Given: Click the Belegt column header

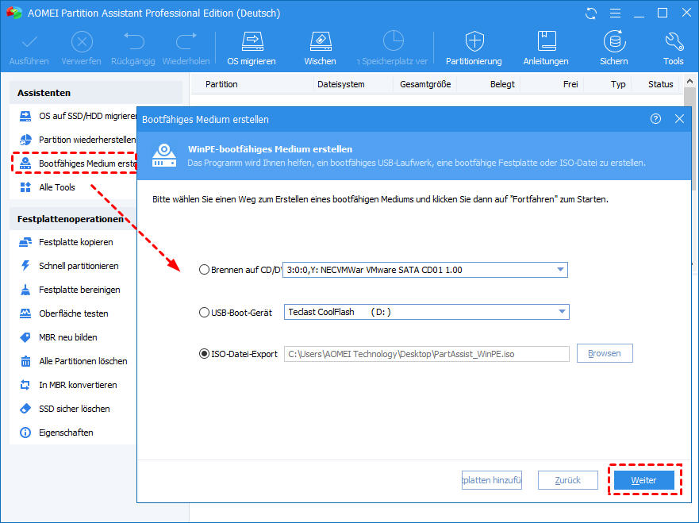Looking at the screenshot, I should [502, 84].
